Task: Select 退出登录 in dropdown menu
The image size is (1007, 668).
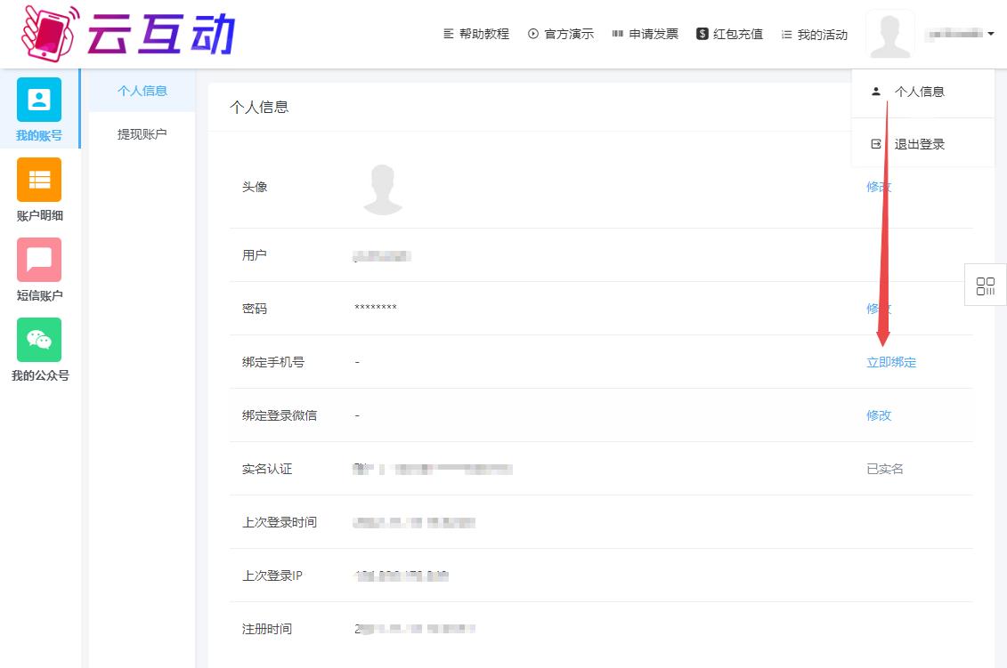Action: click(x=919, y=144)
